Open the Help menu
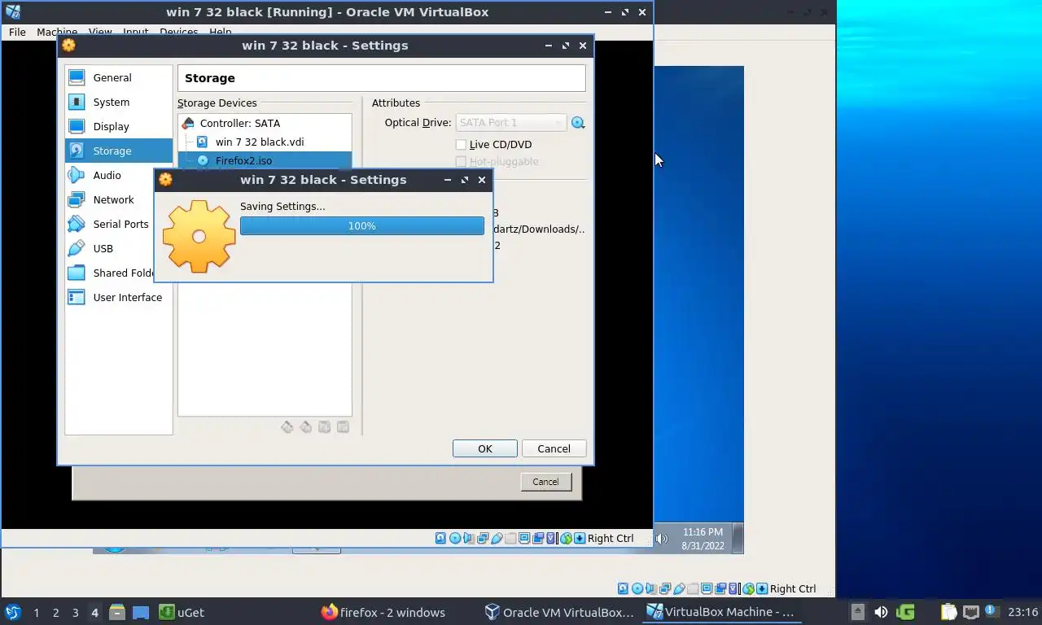 pyautogui.click(x=221, y=32)
